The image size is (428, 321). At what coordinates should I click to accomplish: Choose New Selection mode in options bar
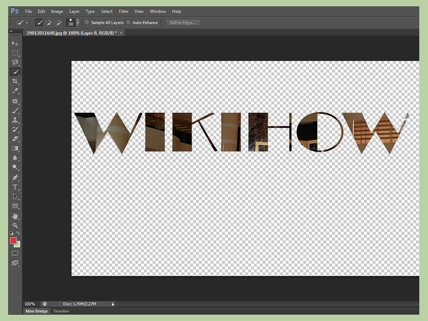point(39,23)
